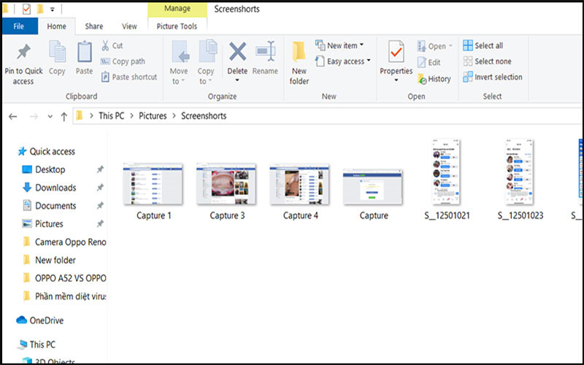Click Pictures in the address bar

tap(153, 116)
